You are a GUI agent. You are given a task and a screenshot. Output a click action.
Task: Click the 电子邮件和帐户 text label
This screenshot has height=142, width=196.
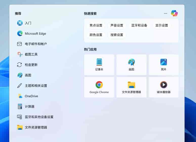(36, 44)
